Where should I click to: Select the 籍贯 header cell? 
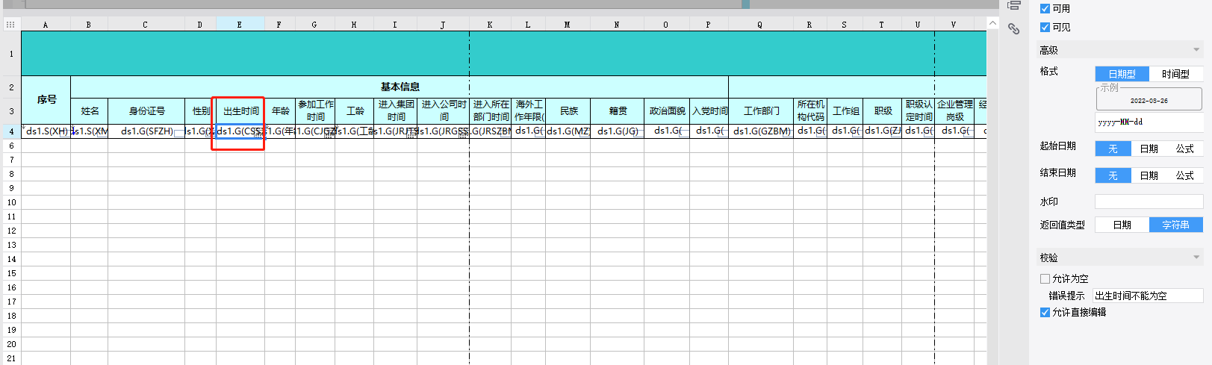[x=618, y=111]
